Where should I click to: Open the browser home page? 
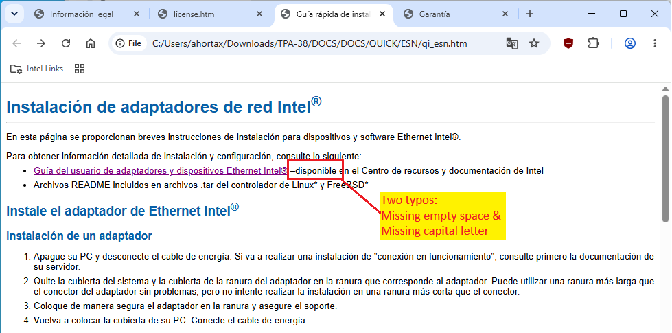click(91, 43)
